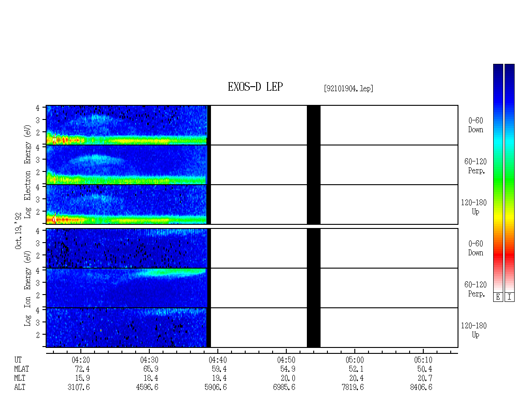Select the ion panel's 0-60 Down label

click(x=475, y=248)
